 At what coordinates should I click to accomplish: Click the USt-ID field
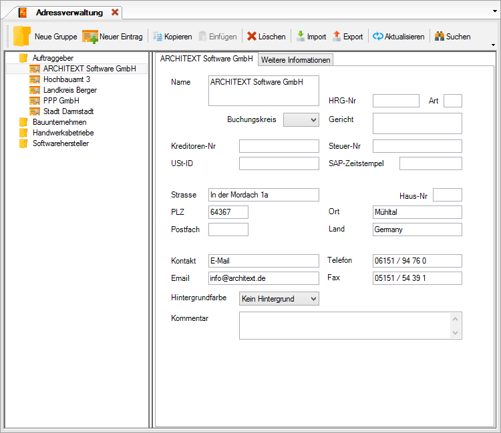(x=279, y=163)
